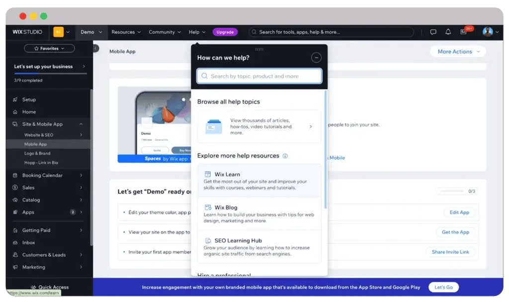Expand the More Actions dropdown

coord(458,52)
